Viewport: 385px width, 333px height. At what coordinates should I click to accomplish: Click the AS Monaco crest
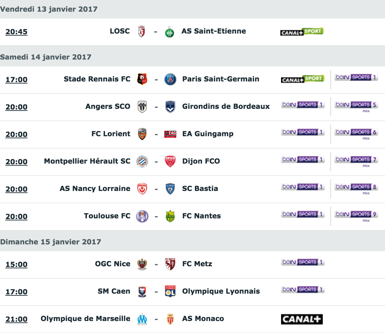pyautogui.click(x=170, y=319)
